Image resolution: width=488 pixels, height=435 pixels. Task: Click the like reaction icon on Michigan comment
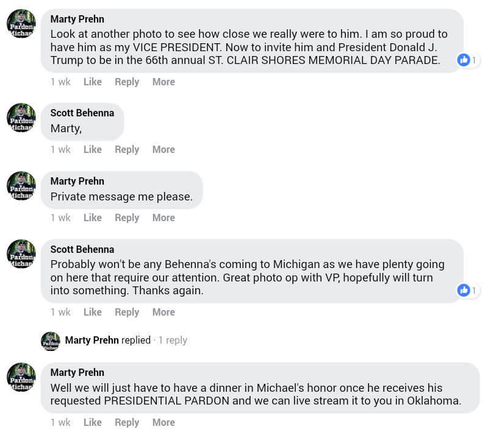[464, 290]
